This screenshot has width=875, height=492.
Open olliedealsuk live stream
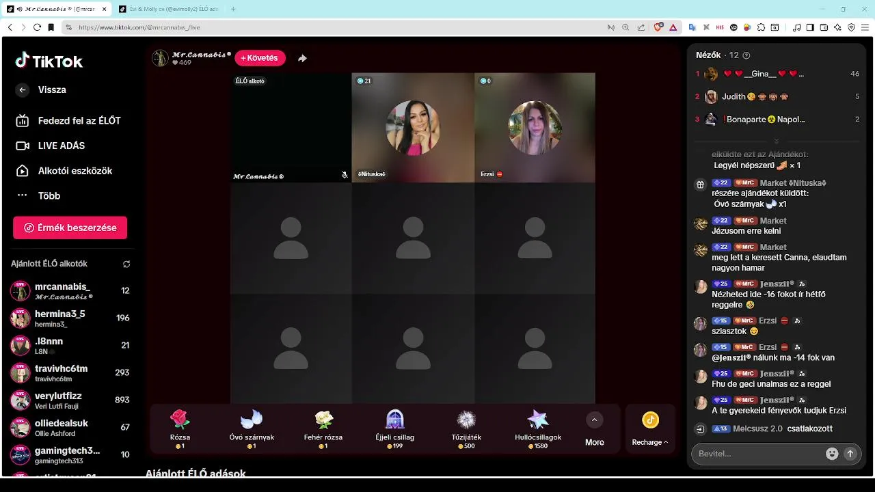coord(70,428)
